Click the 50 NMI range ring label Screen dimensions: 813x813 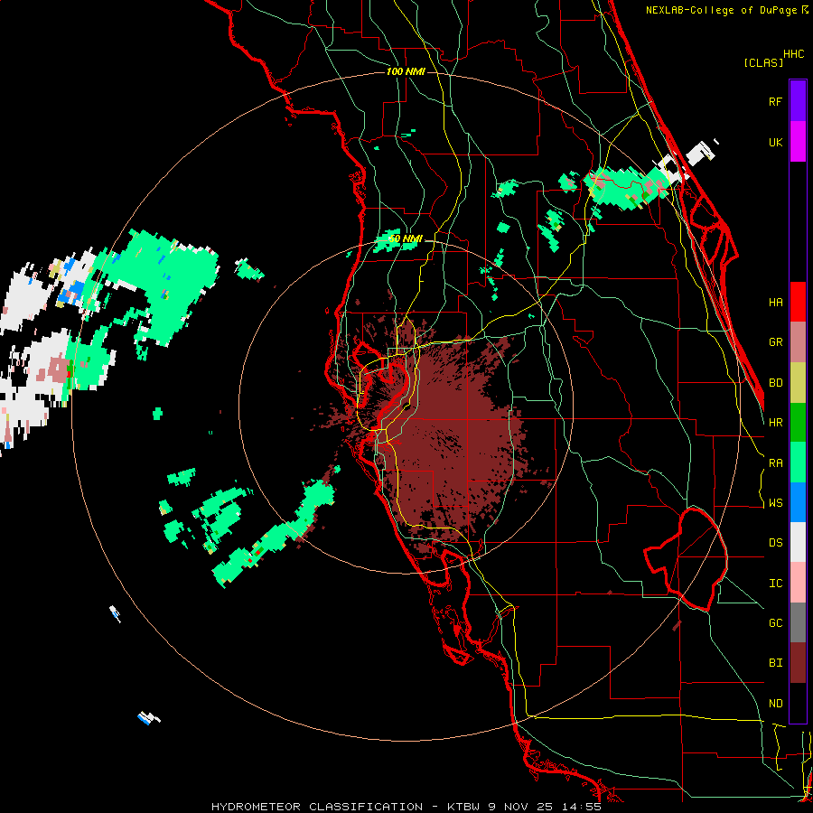(x=406, y=238)
